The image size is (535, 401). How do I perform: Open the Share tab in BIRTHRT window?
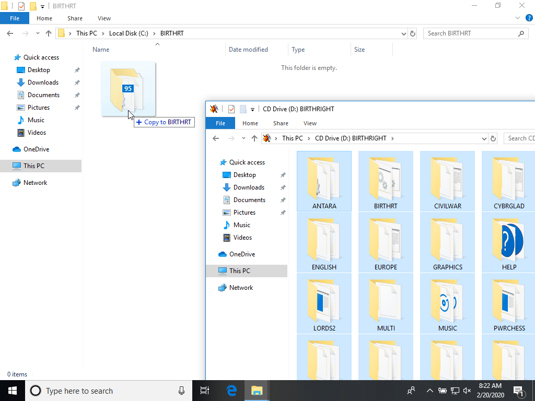tap(75, 18)
